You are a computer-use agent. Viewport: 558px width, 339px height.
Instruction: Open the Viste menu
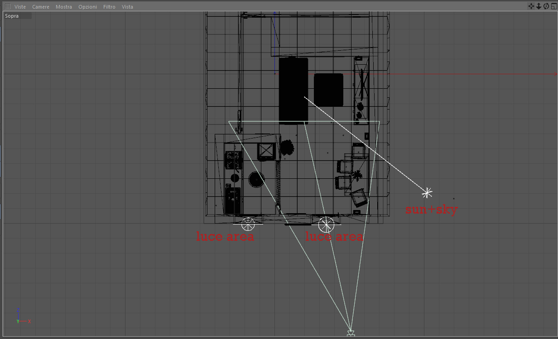point(20,7)
